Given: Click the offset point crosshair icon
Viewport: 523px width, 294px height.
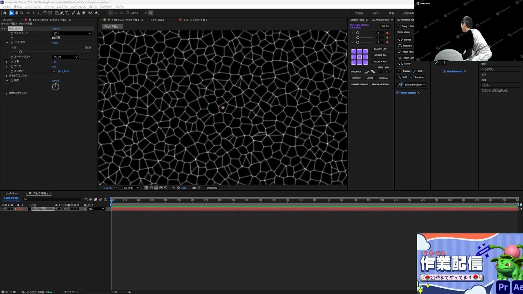Looking at the screenshot, I should tap(54, 71).
